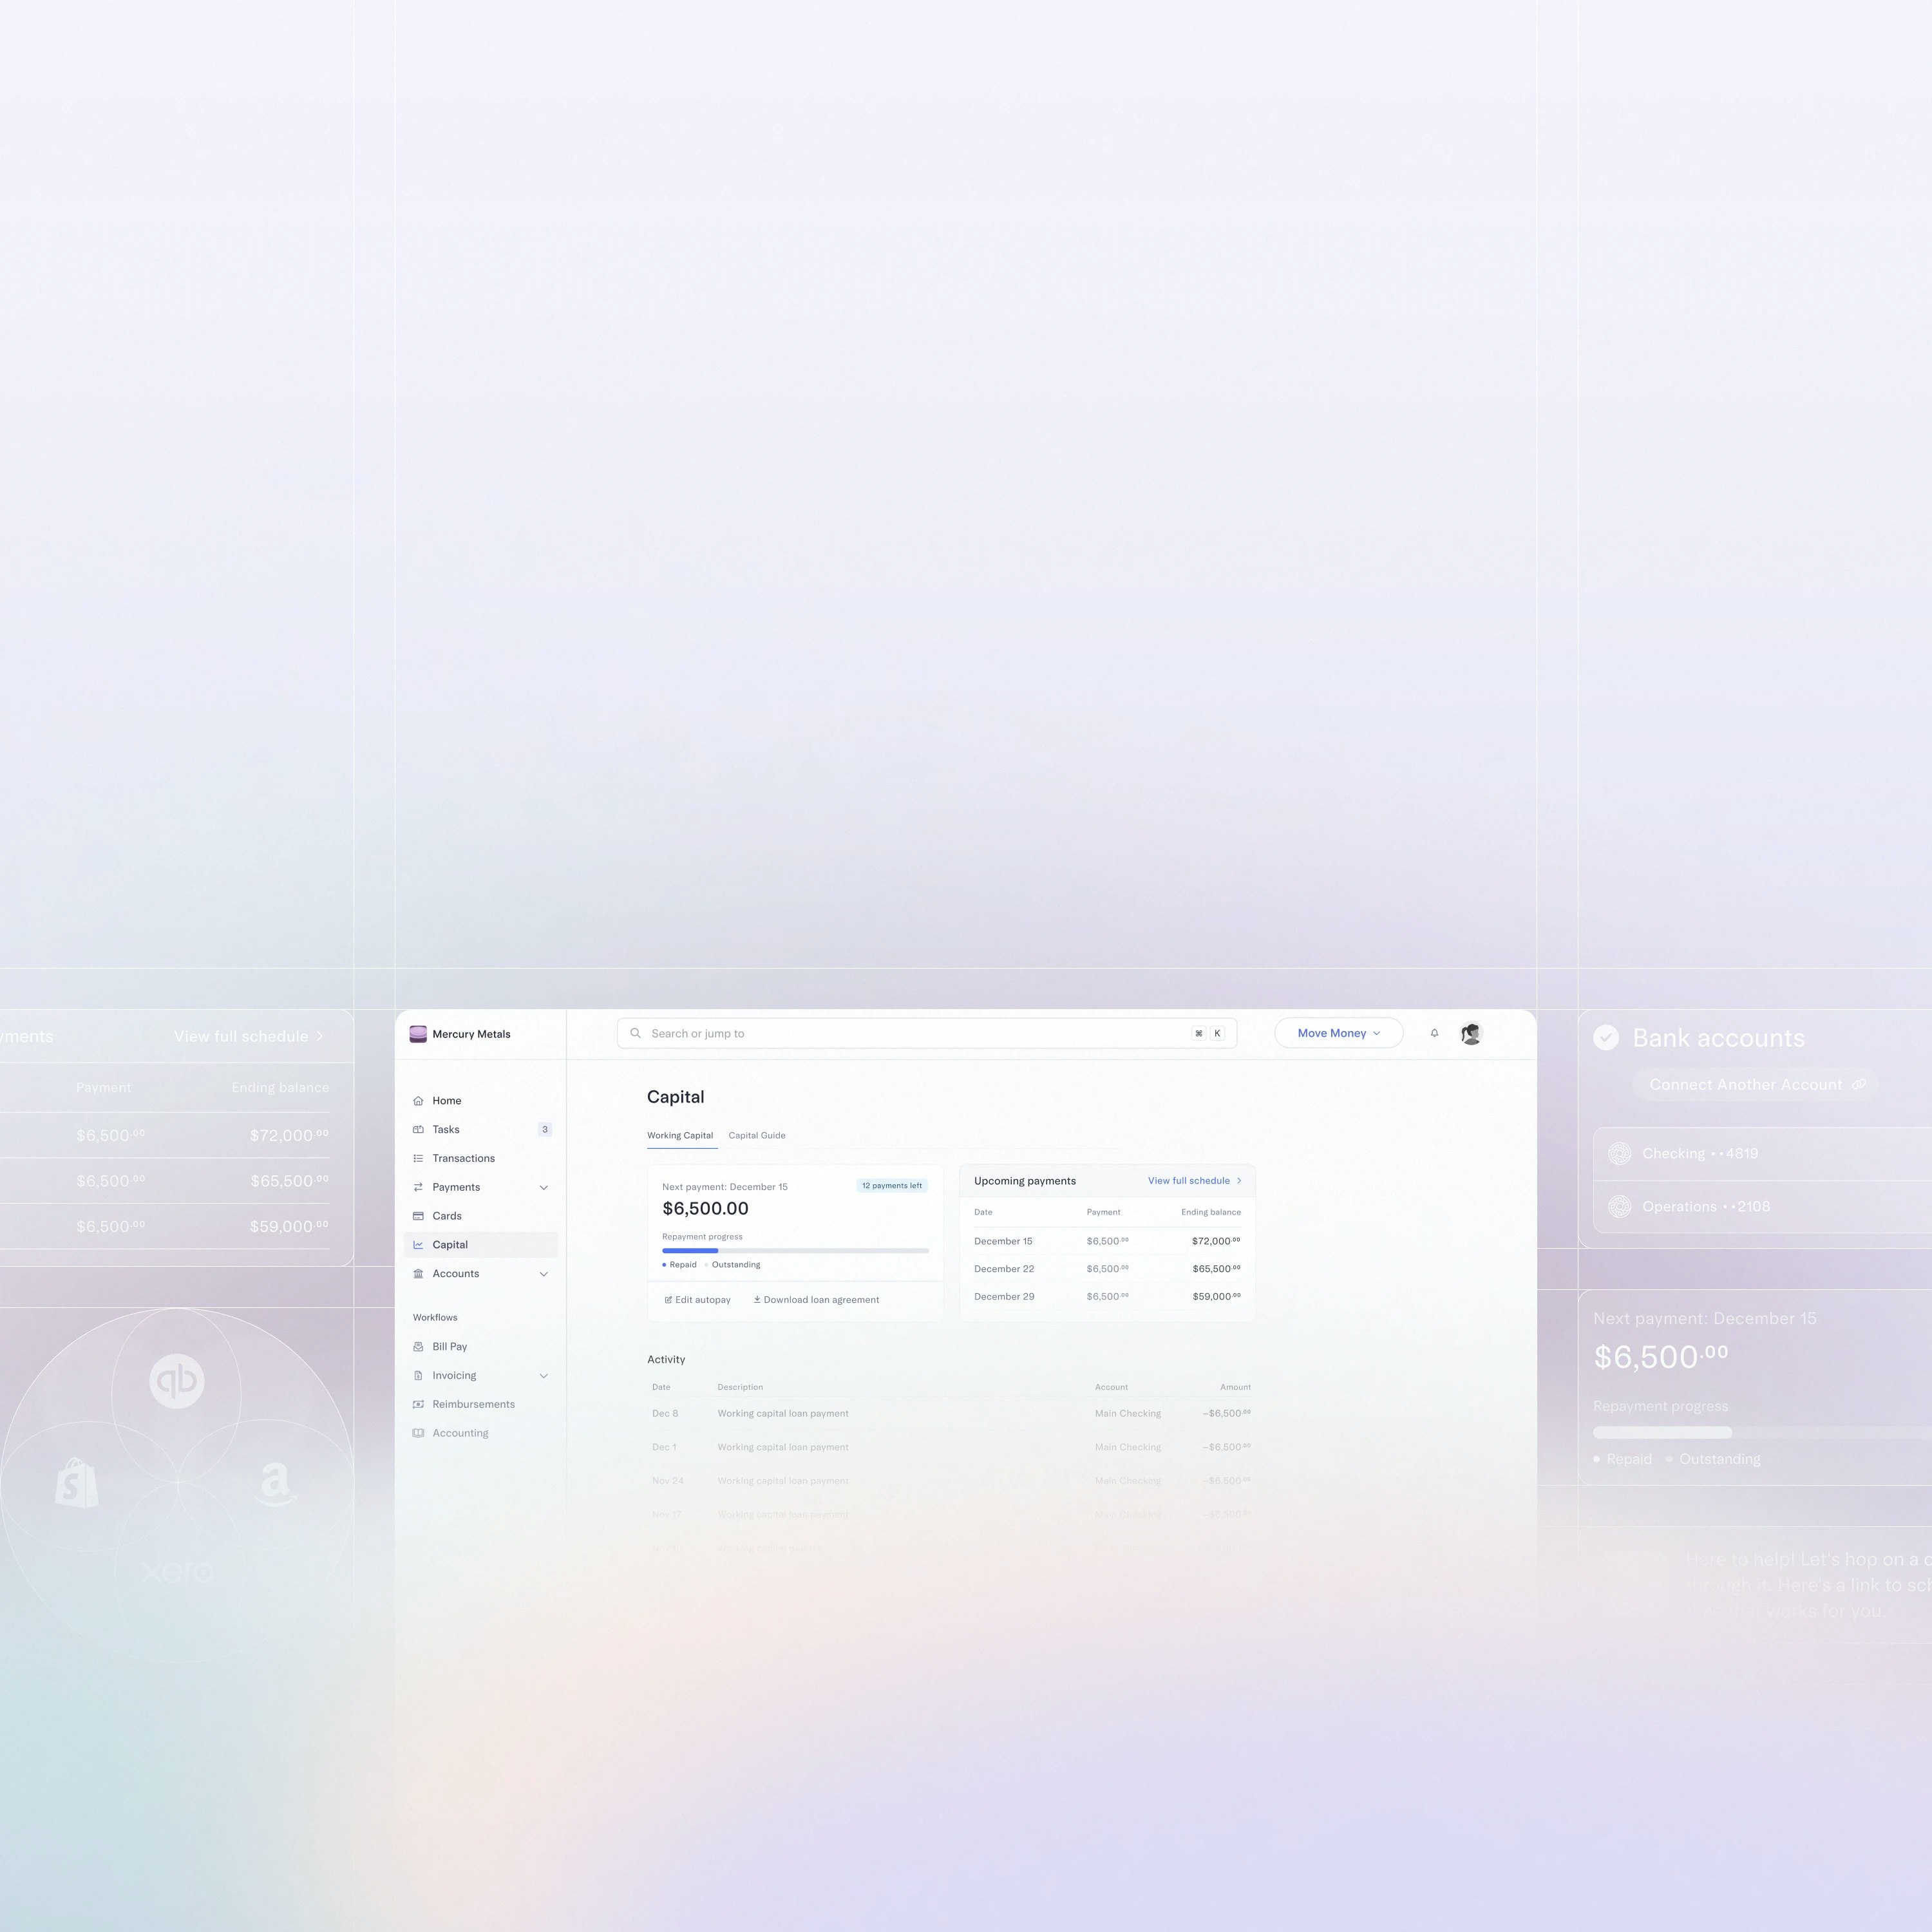1932x1932 pixels.
Task: Click the Accounting book icon
Action: pos(418,1433)
